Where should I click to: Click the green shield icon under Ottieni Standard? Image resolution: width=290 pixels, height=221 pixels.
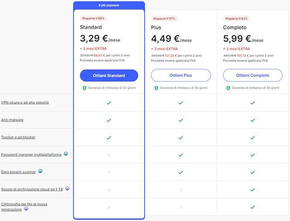click(x=84, y=88)
